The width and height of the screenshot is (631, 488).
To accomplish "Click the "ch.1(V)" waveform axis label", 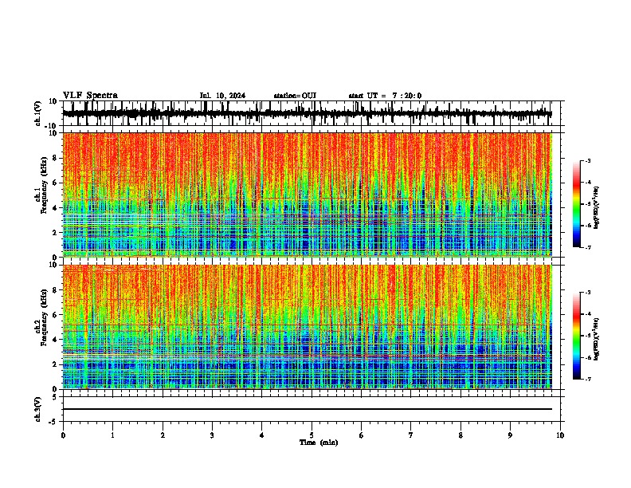I will (38, 113).
